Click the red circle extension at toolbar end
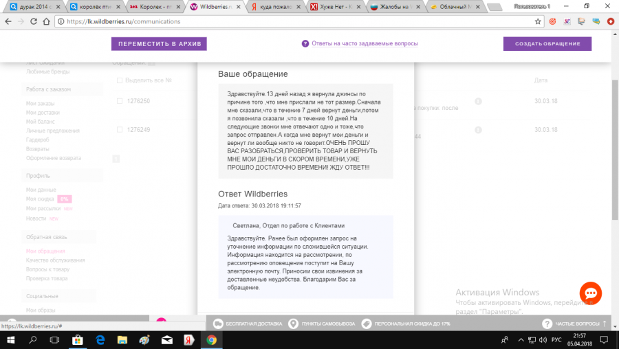The image size is (619, 349). (x=611, y=21)
